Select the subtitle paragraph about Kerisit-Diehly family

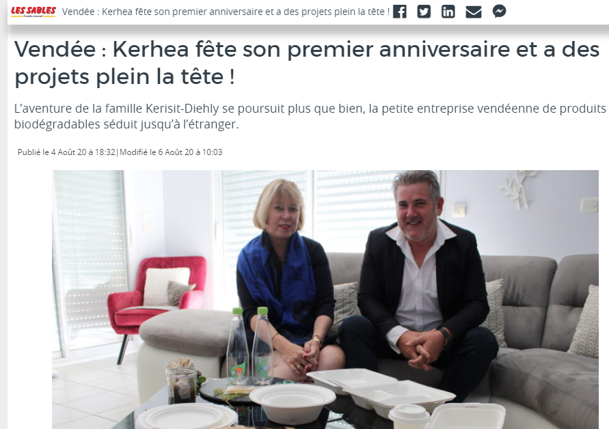[x=310, y=116]
